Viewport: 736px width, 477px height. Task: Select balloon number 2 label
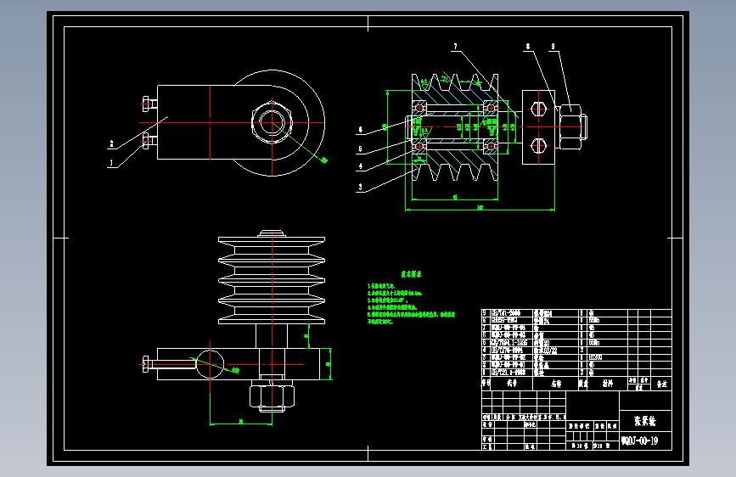(111, 143)
